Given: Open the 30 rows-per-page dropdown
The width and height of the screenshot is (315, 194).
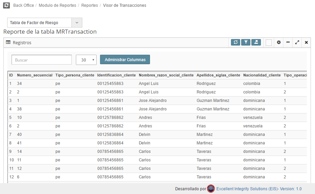Looking at the screenshot, I should [86, 60].
